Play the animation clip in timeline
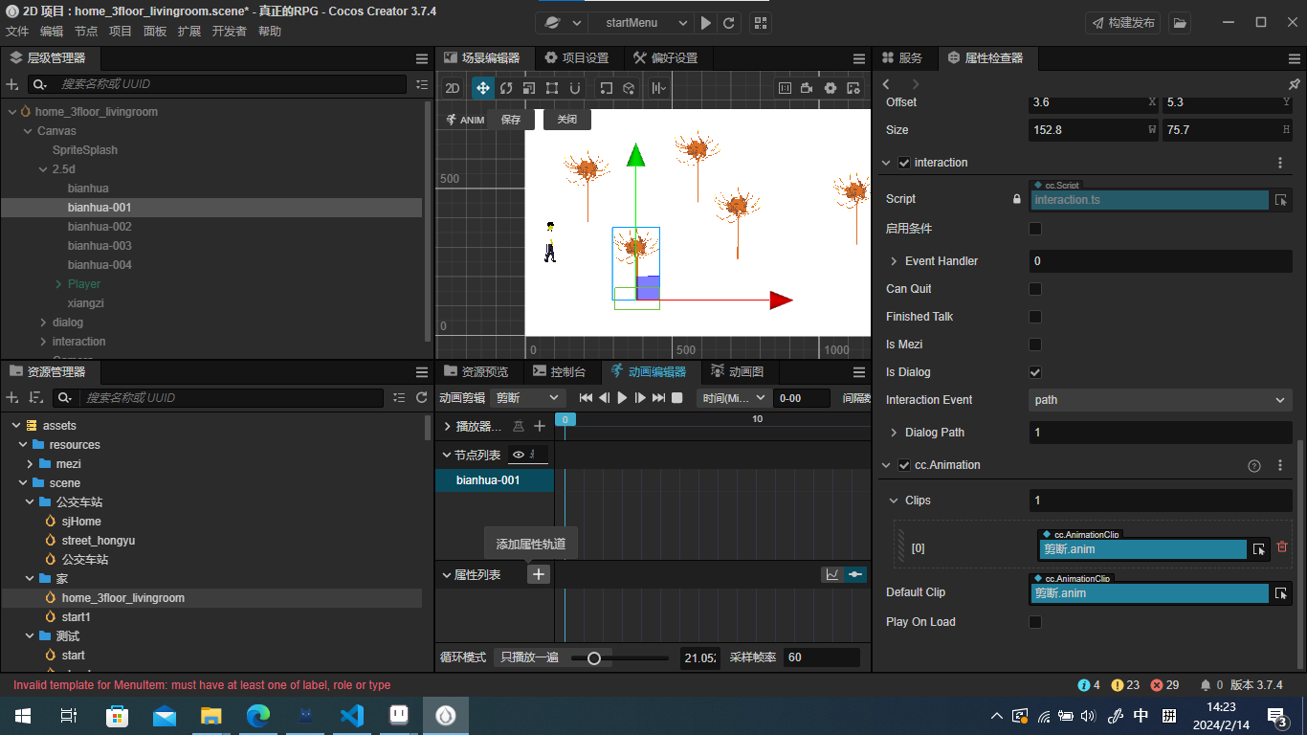 (x=622, y=398)
